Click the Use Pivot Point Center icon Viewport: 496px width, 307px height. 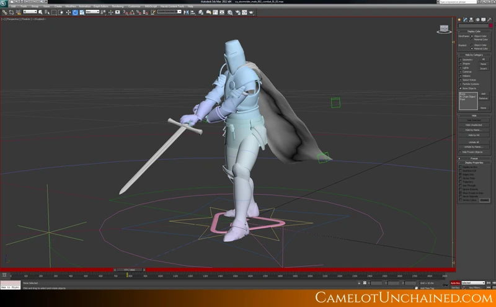104,12
